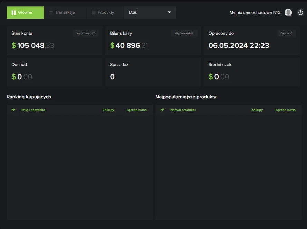Click the Sprzedaż sales card

tap(153, 72)
